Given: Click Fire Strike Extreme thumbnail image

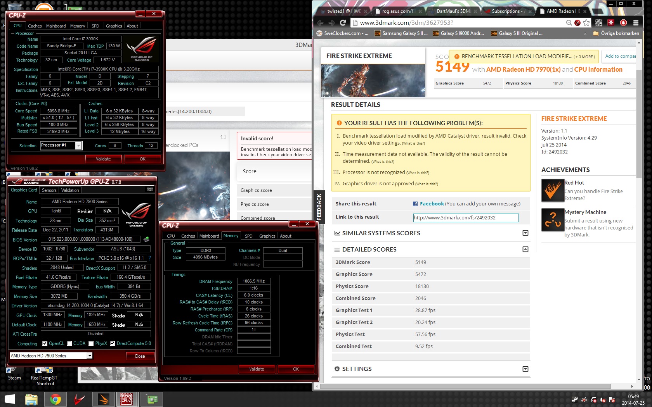Looking at the screenshot, I should 373,81.
